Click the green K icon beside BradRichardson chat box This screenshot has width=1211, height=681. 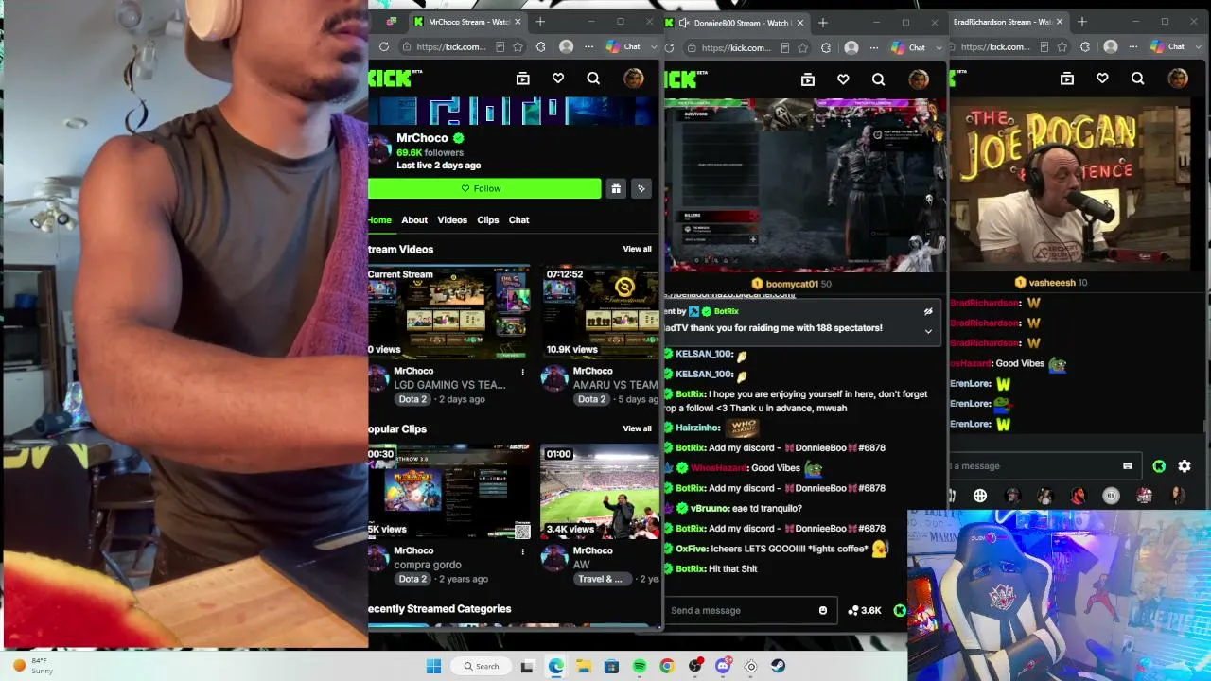(1159, 465)
